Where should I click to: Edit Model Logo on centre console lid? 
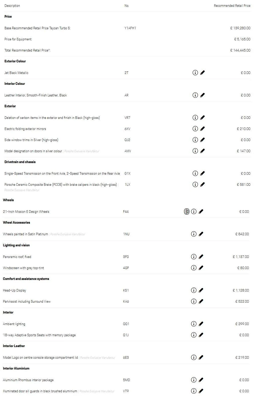201,357
